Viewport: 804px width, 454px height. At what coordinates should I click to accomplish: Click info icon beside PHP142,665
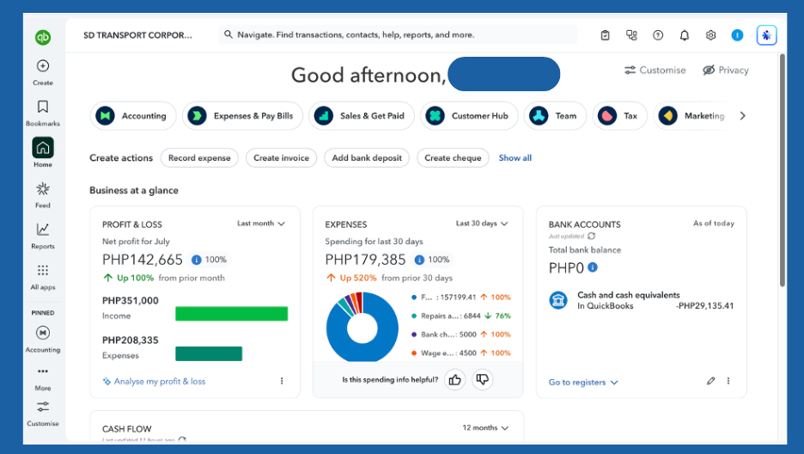pyautogui.click(x=197, y=260)
